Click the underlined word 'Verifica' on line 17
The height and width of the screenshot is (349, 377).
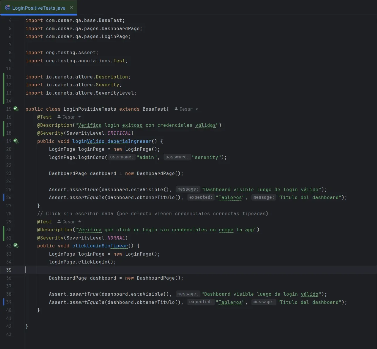pos(89,125)
